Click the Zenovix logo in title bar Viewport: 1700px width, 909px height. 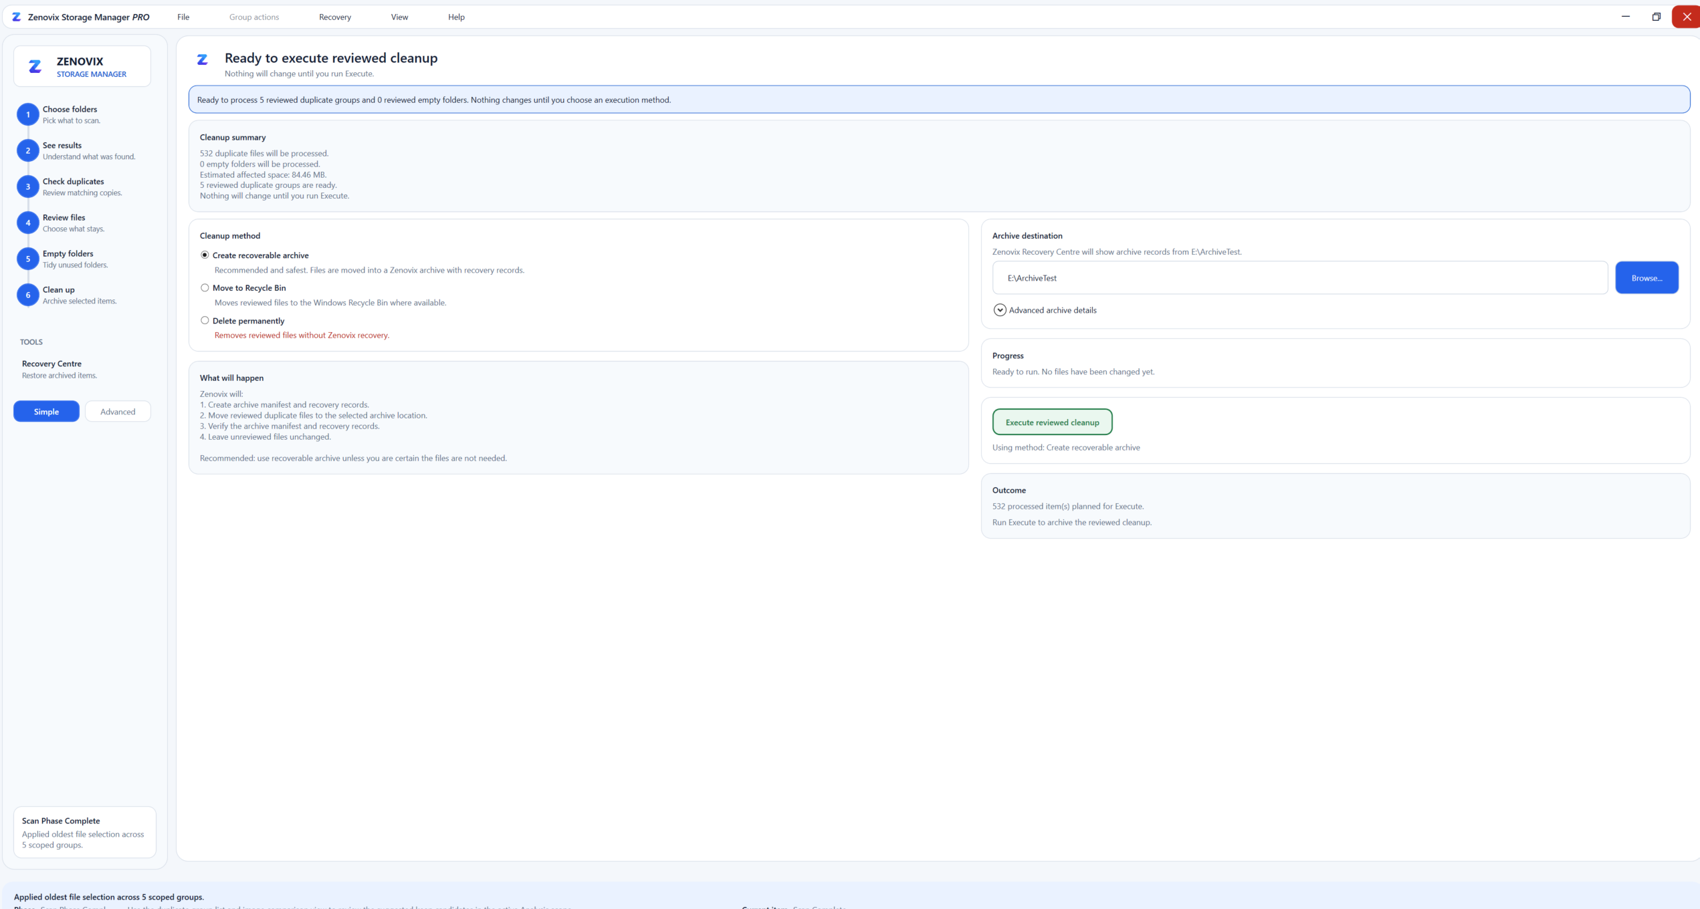click(x=17, y=17)
